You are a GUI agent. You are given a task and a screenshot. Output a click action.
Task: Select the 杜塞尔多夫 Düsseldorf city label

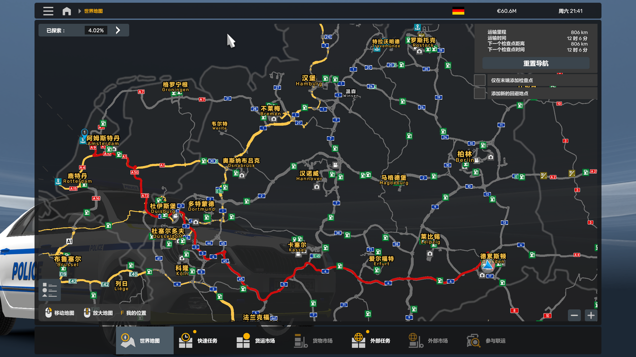tap(168, 234)
